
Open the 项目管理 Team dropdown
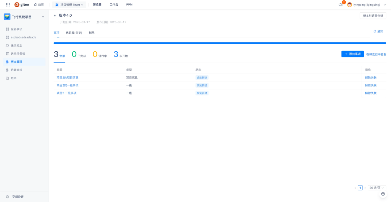(69, 5)
